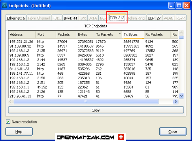Click the Tx Packets column header

(x=108, y=34)
